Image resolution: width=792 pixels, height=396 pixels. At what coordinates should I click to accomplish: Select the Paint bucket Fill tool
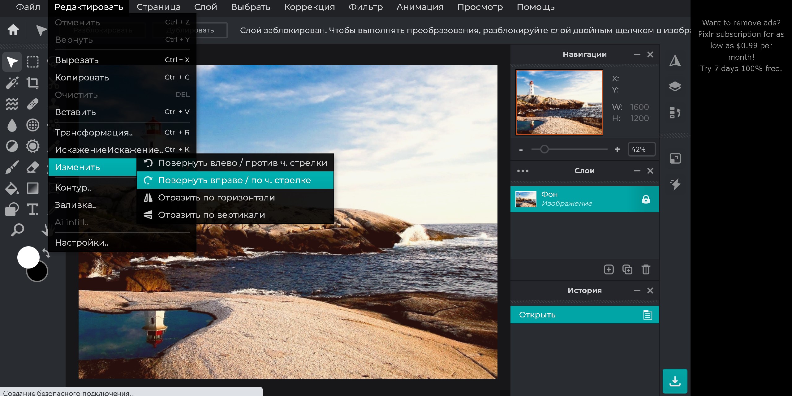point(12,188)
